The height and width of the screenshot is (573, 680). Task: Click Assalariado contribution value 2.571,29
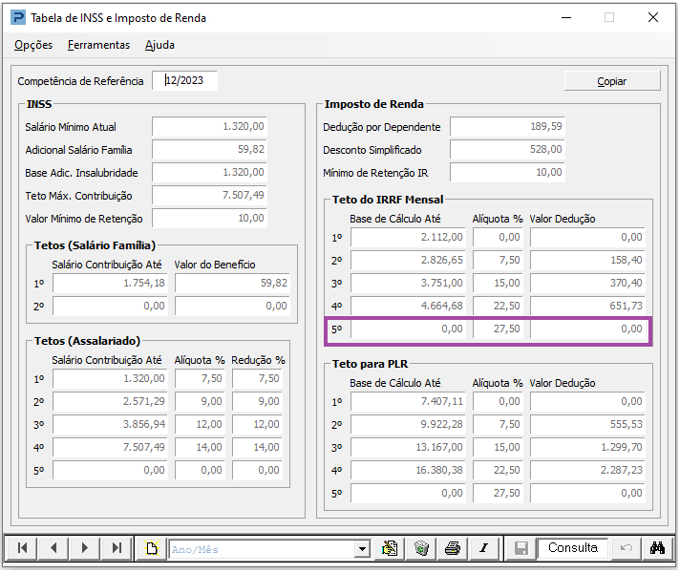click(x=110, y=402)
